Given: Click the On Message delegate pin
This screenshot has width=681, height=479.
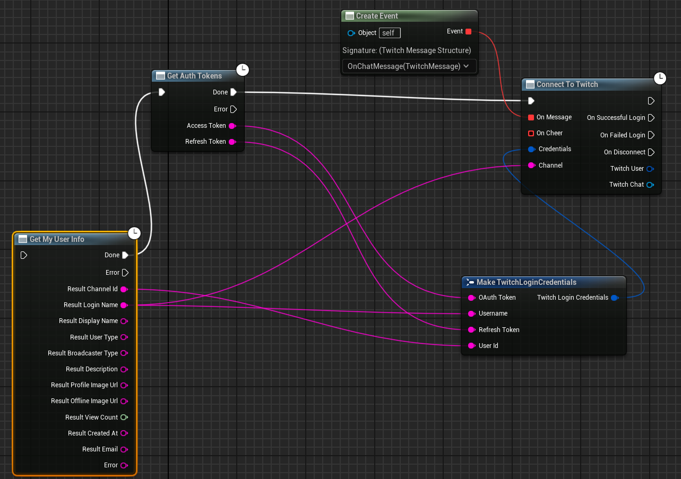Looking at the screenshot, I should pyautogui.click(x=531, y=117).
